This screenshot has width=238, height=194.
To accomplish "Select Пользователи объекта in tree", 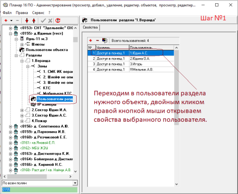I will (47, 50).
